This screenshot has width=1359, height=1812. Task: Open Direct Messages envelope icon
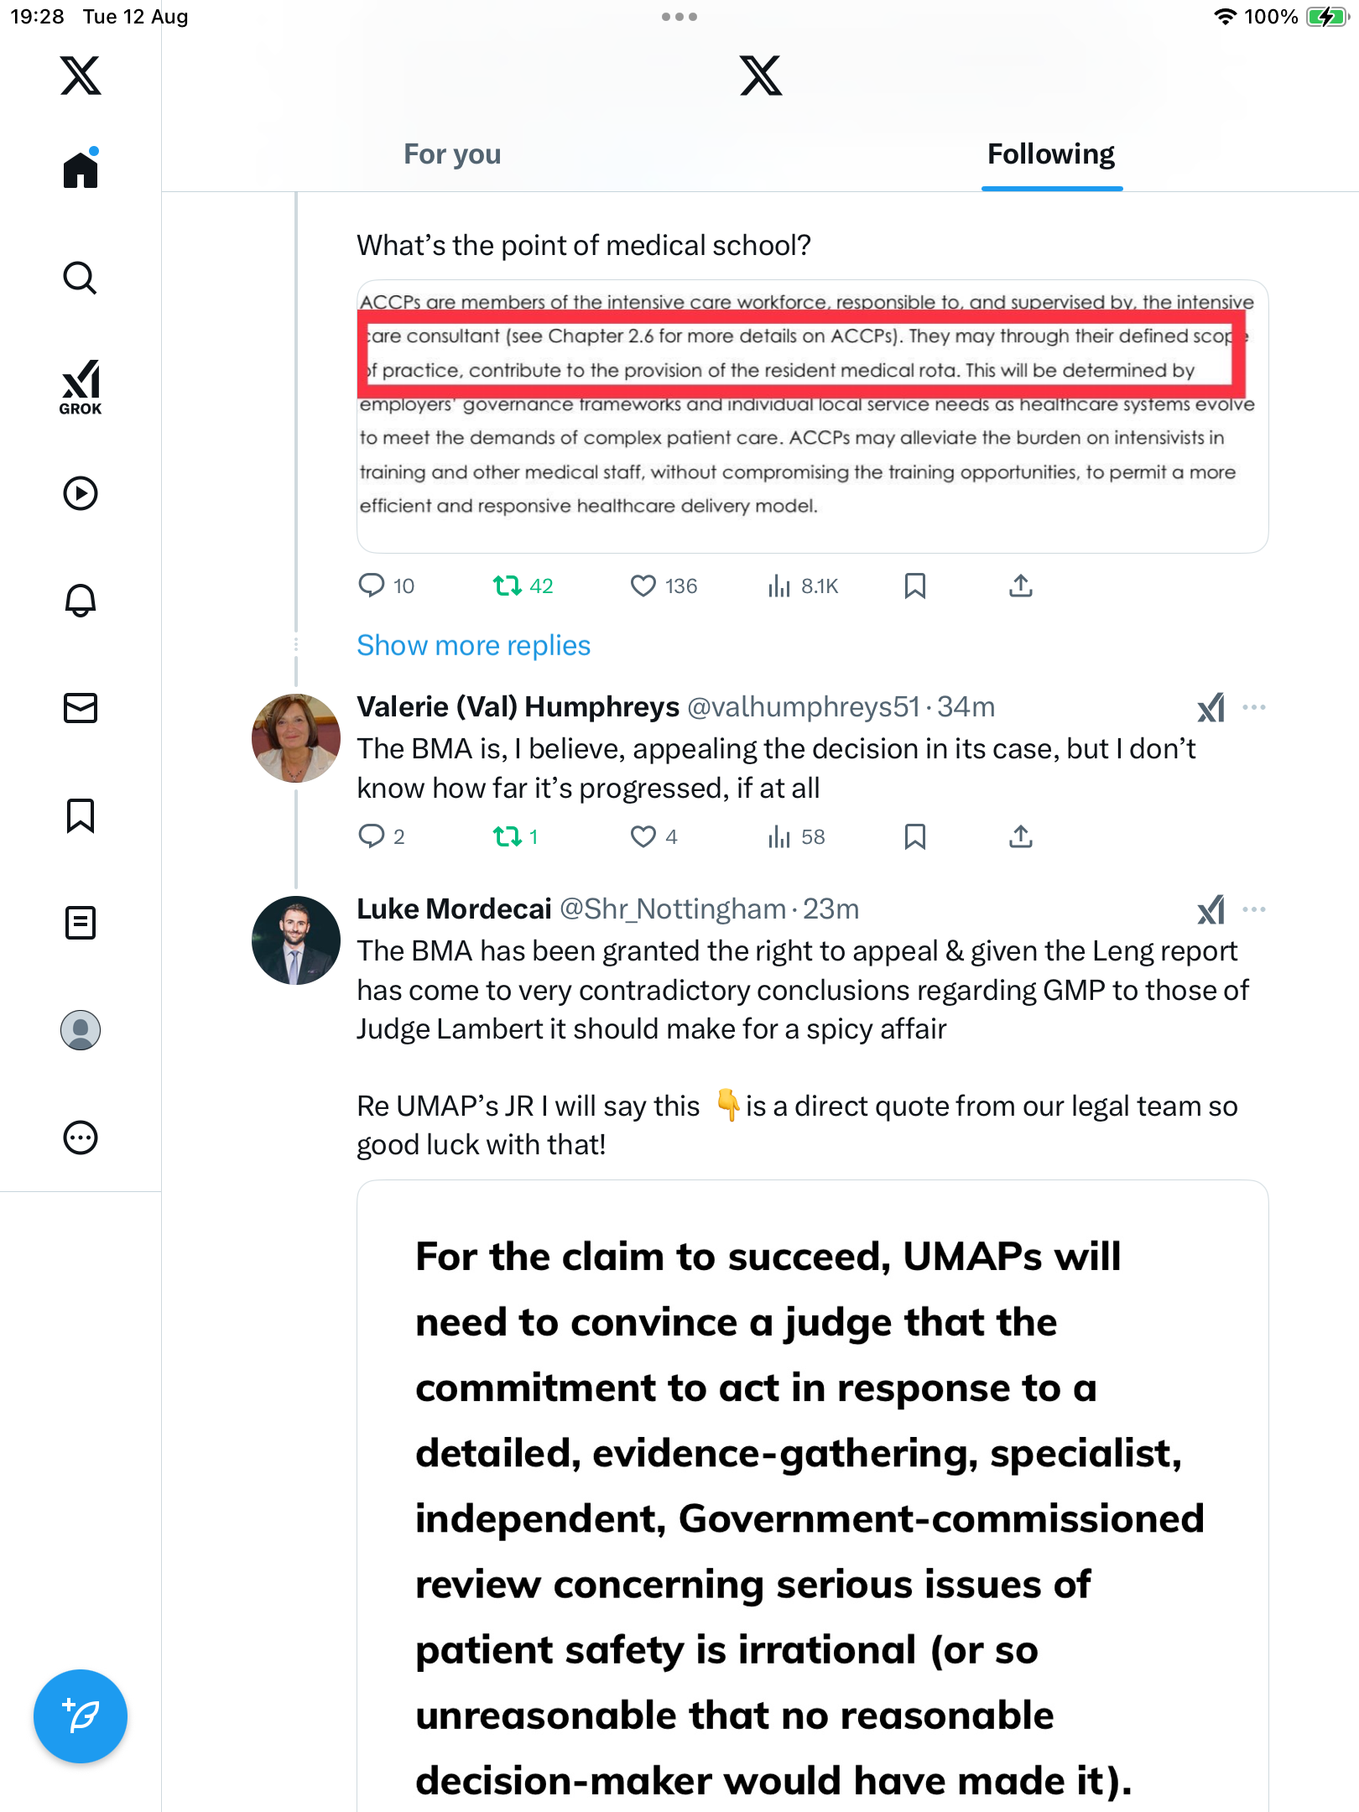click(x=81, y=707)
